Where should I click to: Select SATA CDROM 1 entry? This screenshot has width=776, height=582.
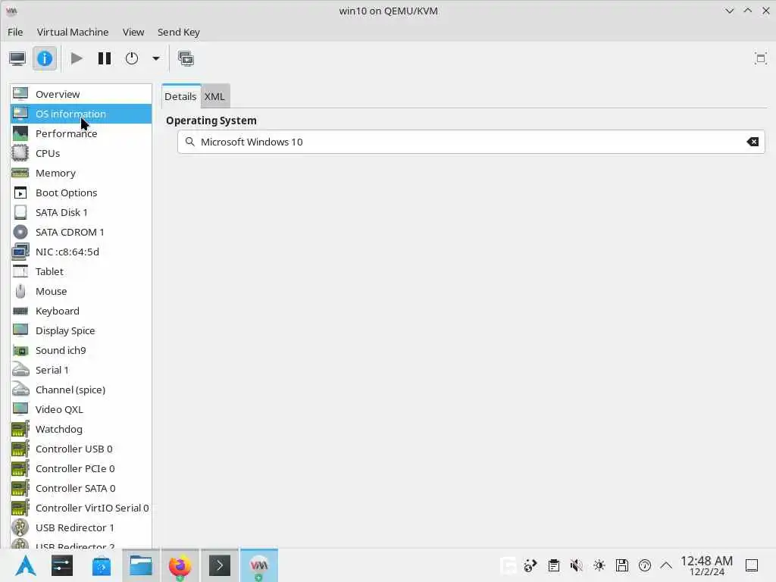pyautogui.click(x=81, y=232)
